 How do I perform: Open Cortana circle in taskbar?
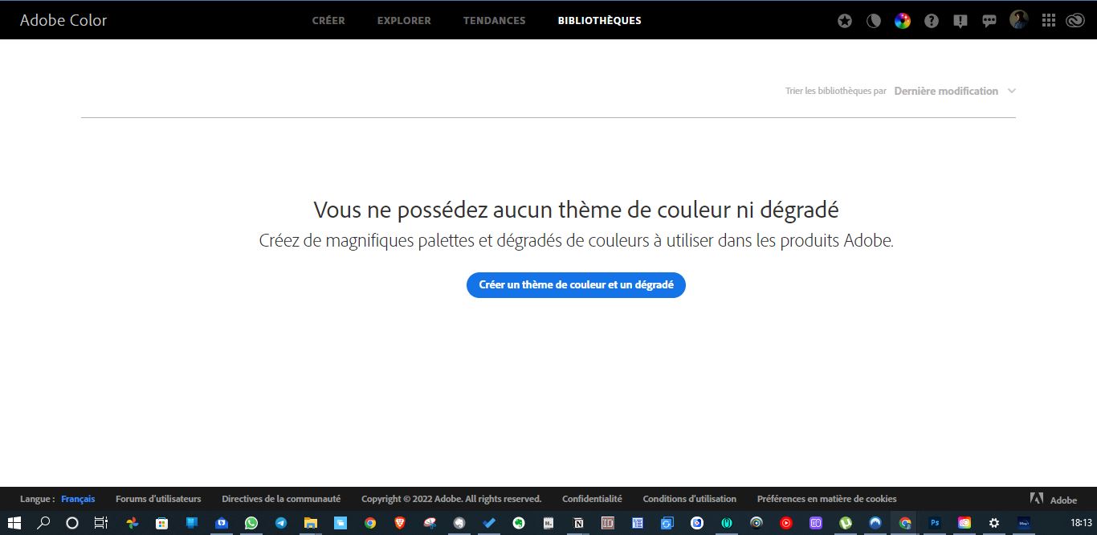(x=72, y=522)
